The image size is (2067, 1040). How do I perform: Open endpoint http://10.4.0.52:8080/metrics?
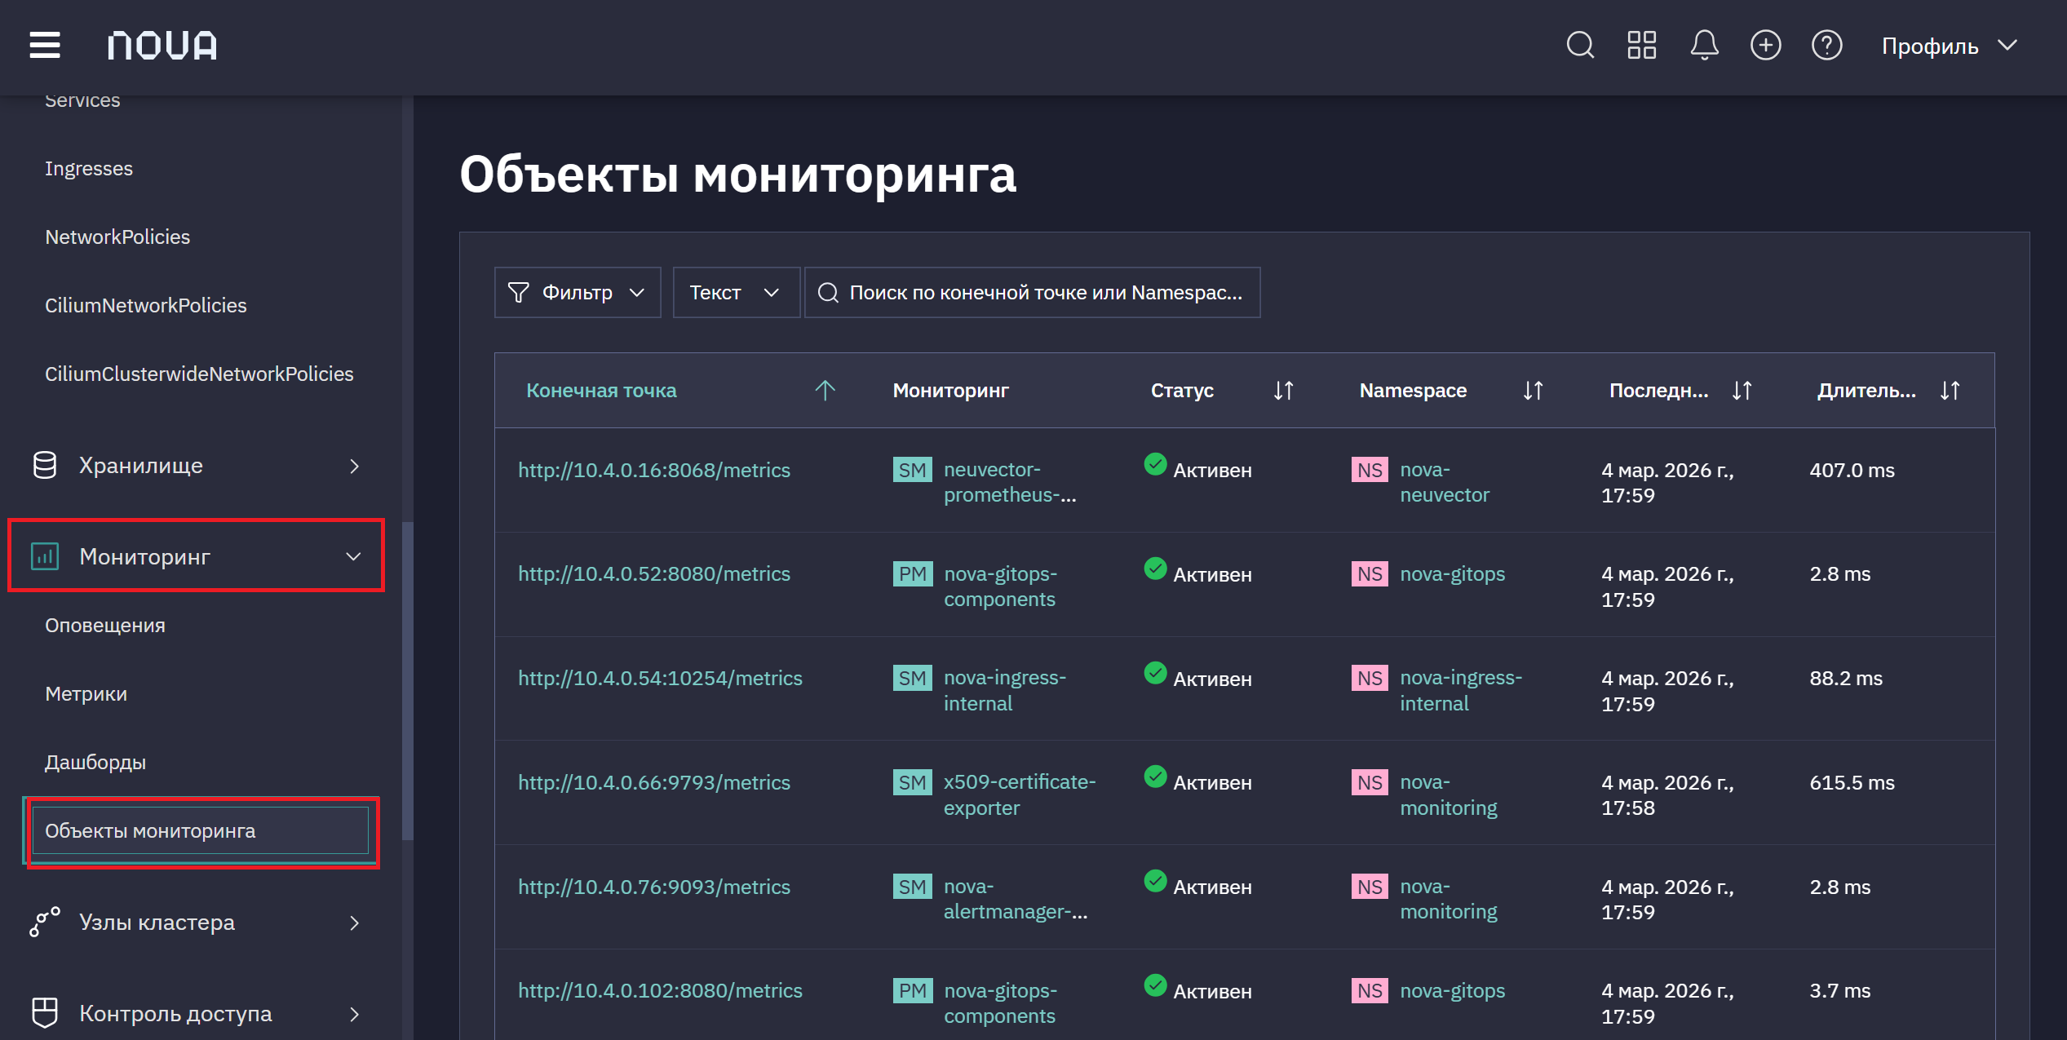[654, 573]
